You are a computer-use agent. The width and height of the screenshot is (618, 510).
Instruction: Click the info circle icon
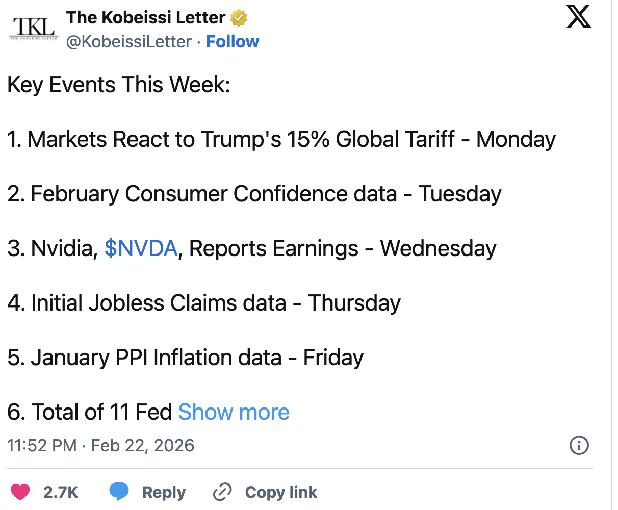tap(579, 445)
